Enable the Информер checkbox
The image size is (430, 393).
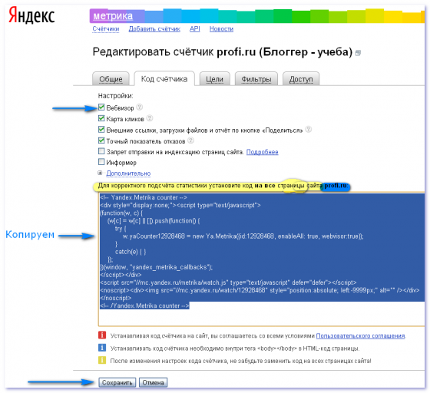coord(101,162)
